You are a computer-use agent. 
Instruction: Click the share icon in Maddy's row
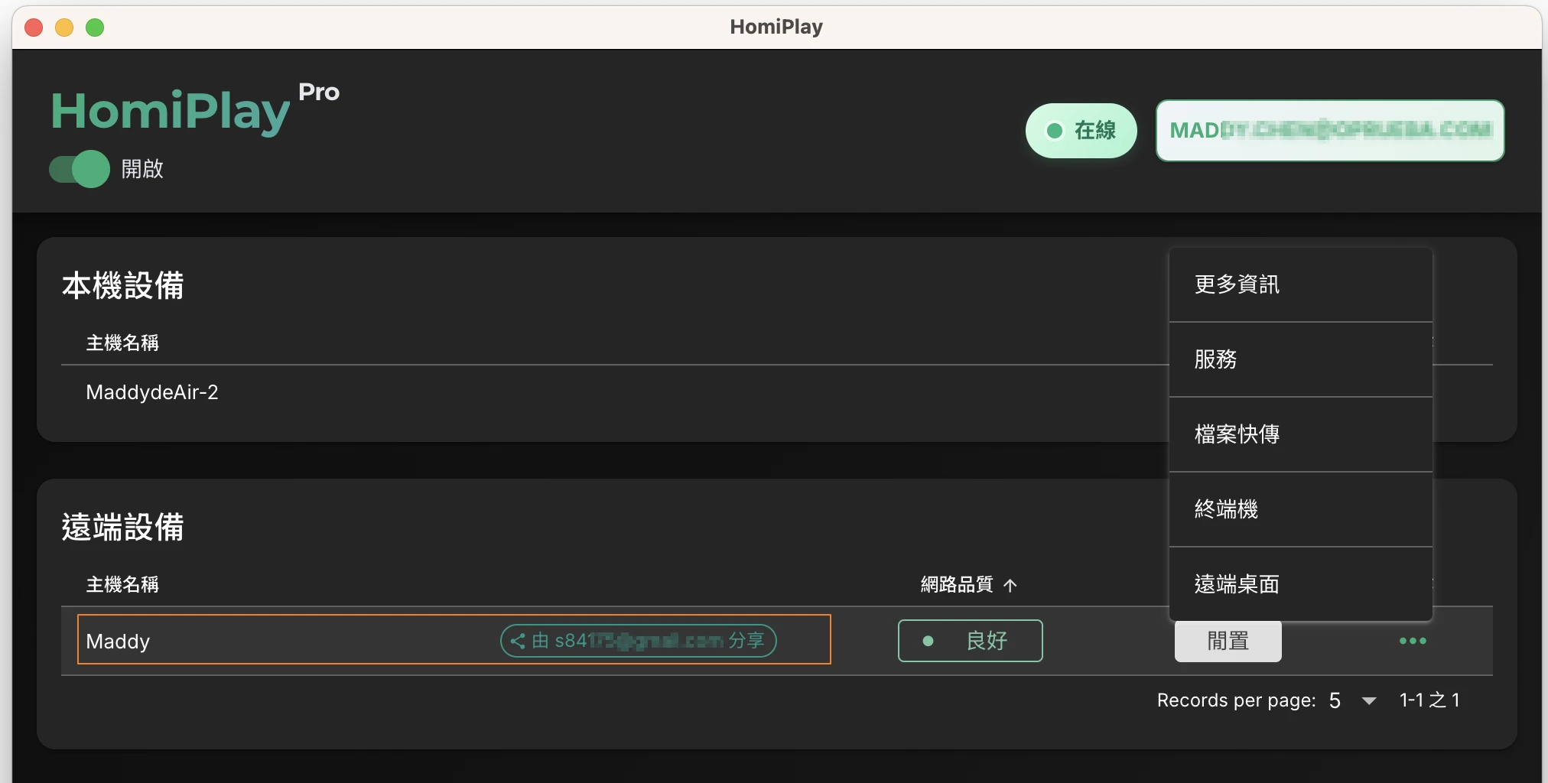pyautogui.click(x=518, y=641)
